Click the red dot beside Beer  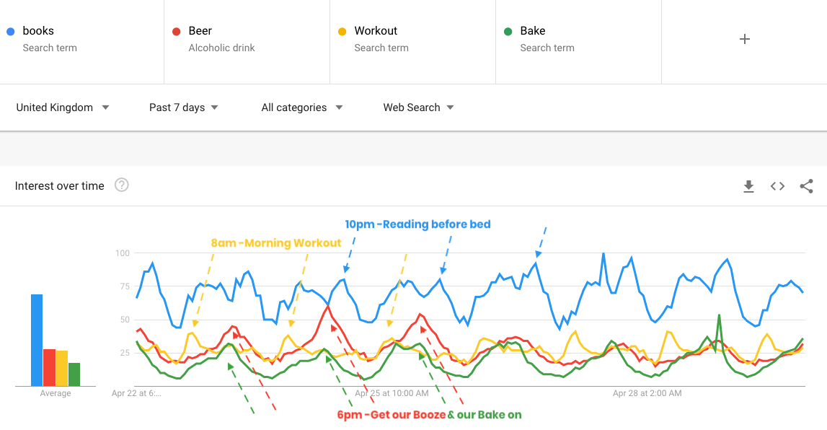[x=177, y=31]
